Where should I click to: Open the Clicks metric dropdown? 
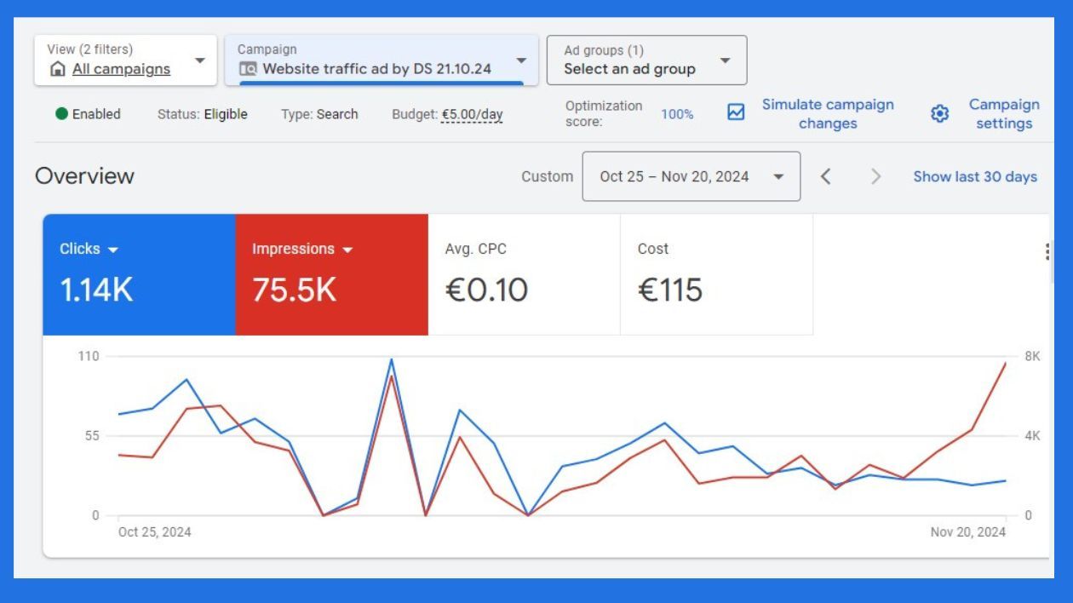point(89,250)
